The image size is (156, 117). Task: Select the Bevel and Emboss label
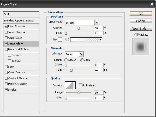click(19, 49)
